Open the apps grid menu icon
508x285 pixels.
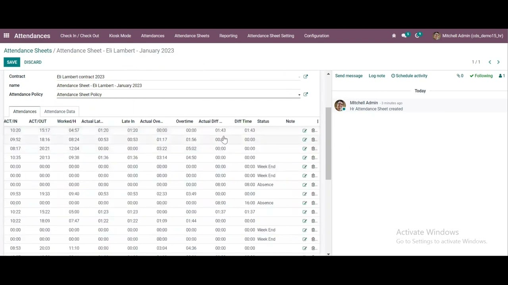[x=6, y=36]
